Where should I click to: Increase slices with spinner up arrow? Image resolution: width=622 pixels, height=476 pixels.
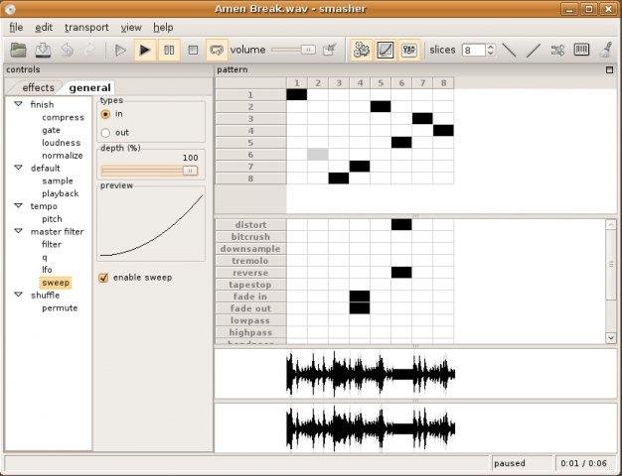coord(491,47)
